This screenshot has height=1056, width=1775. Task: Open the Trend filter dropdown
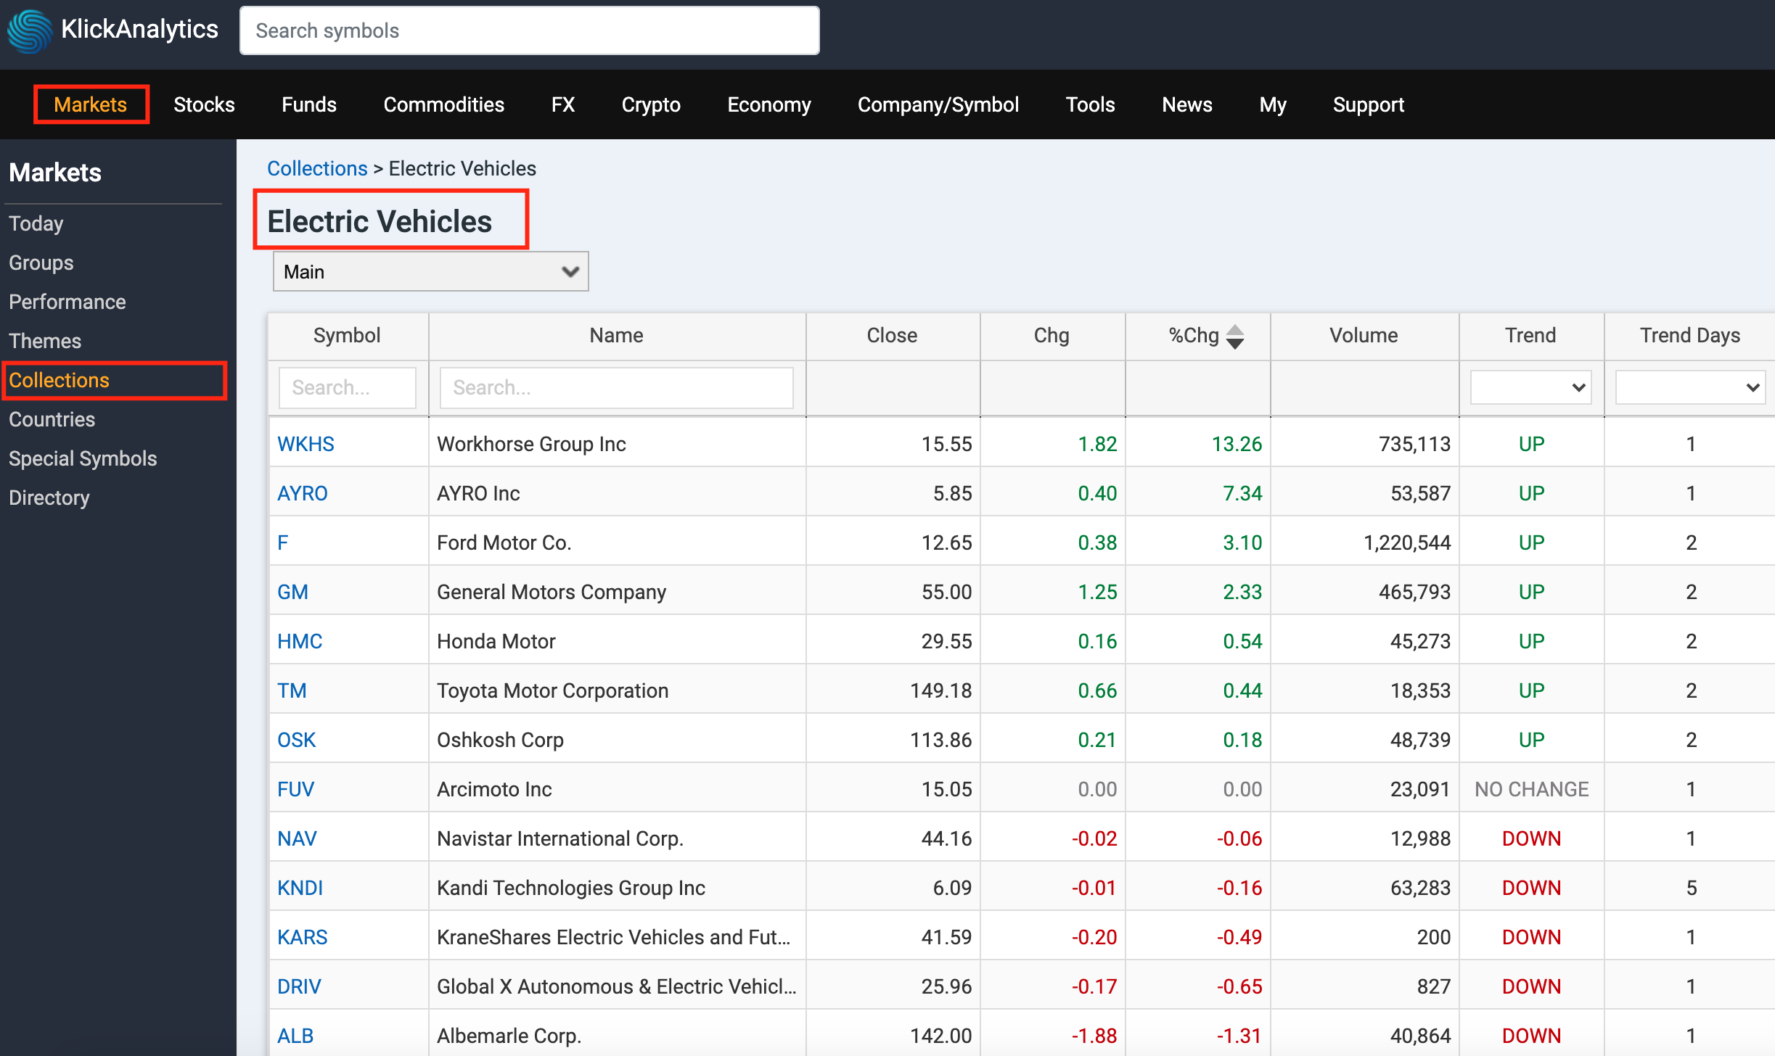tap(1531, 387)
